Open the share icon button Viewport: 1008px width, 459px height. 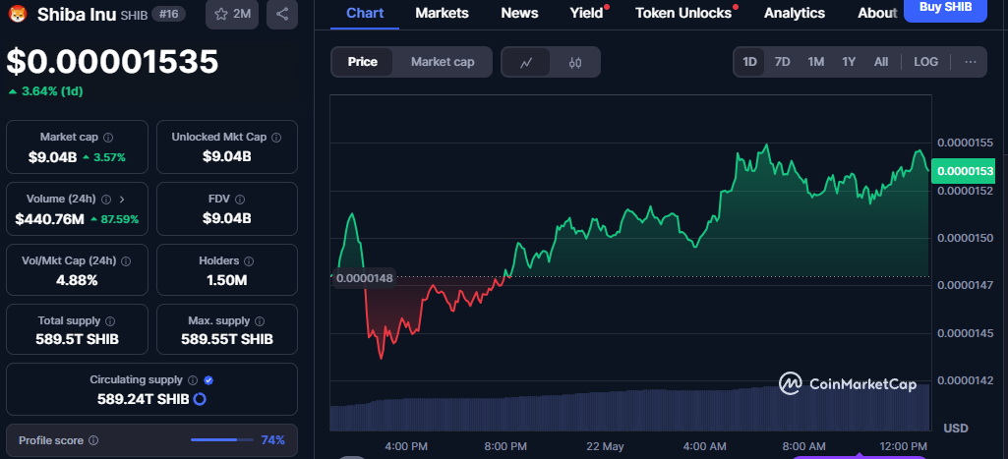(281, 14)
